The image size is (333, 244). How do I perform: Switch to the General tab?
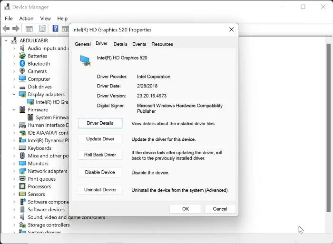pos(83,44)
